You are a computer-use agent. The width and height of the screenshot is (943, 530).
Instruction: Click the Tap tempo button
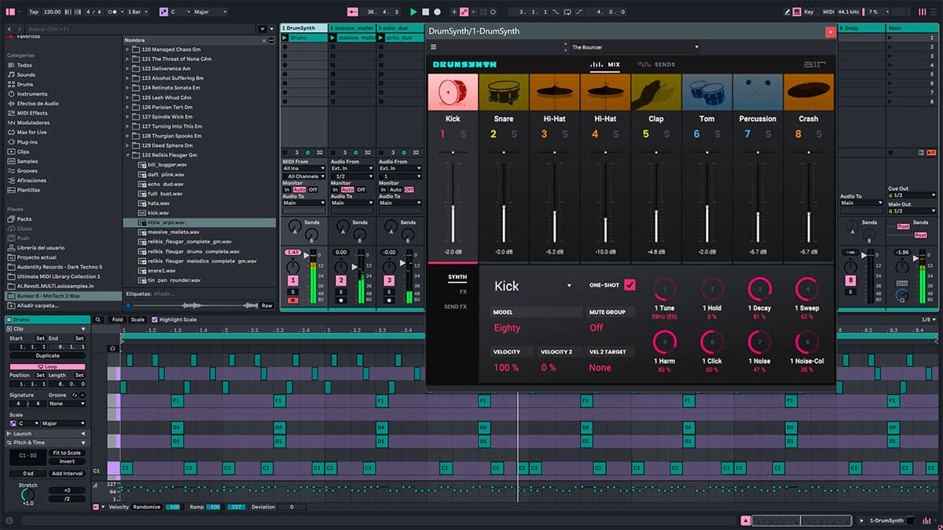point(33,12)
